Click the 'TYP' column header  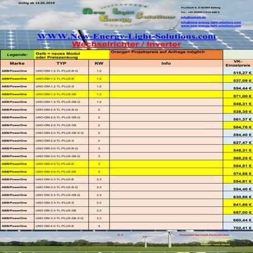[x=61, y=63]
